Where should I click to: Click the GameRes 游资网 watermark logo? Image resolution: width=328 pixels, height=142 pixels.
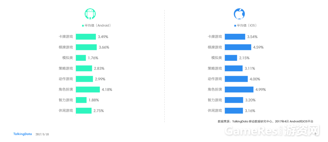point(272,131)
